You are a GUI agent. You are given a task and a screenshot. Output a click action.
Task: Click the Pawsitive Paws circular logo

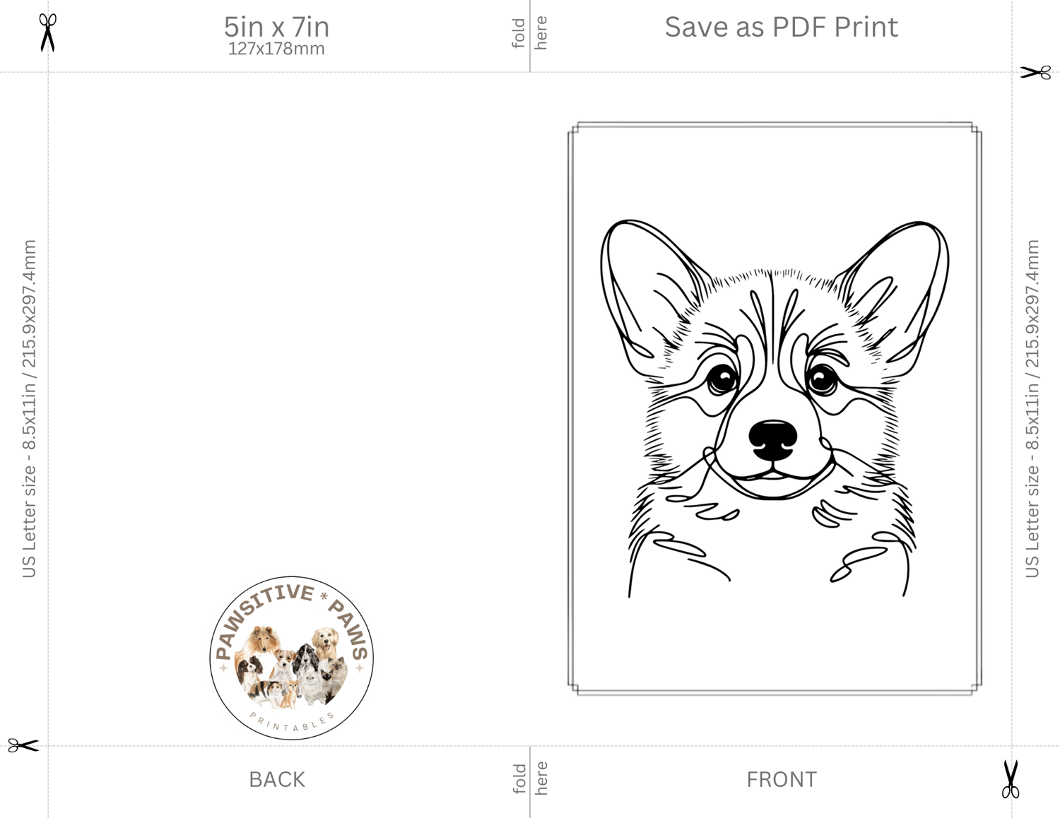pyautogui.click(x=291, y=658)
